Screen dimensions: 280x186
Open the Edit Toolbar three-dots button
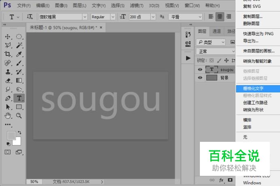click(x=8, y=124)
